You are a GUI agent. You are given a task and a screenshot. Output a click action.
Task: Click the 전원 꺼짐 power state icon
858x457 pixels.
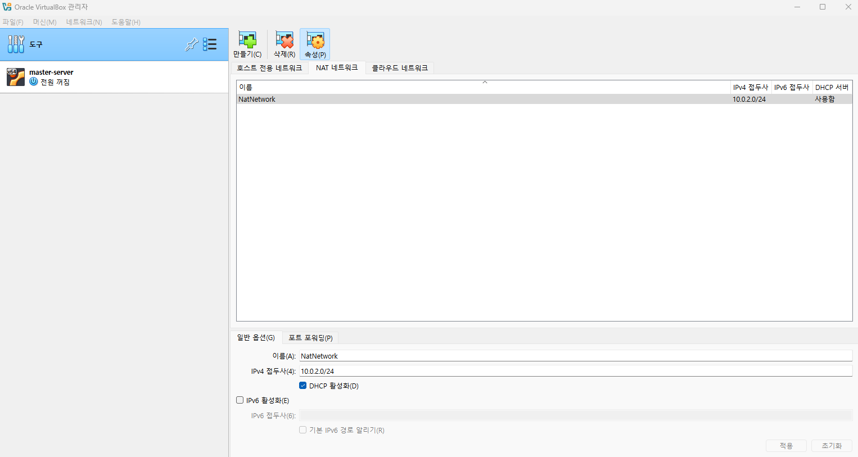(34, 82)
